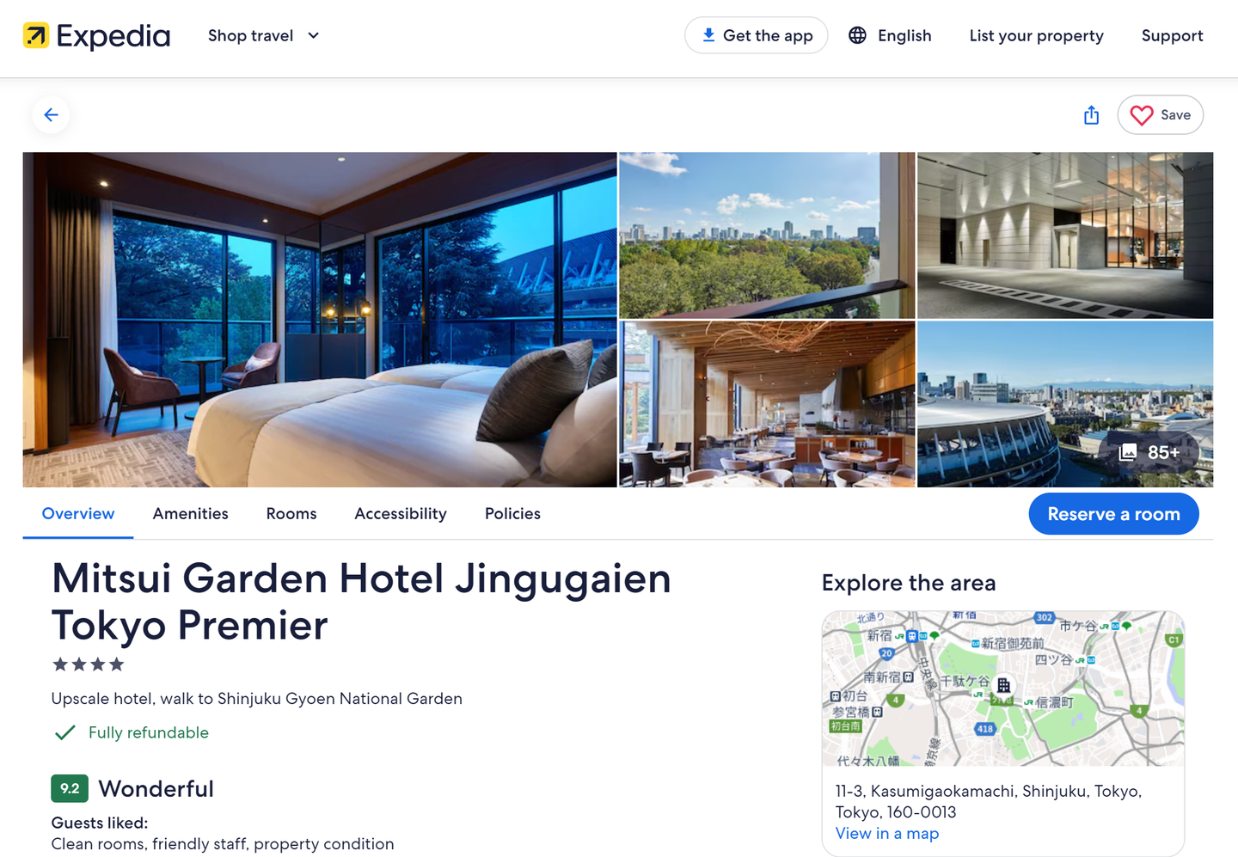Share this hotel via share icon
Image resolution: width=1238 pixels, height=857 pixels.
(x=1091, y=114)
